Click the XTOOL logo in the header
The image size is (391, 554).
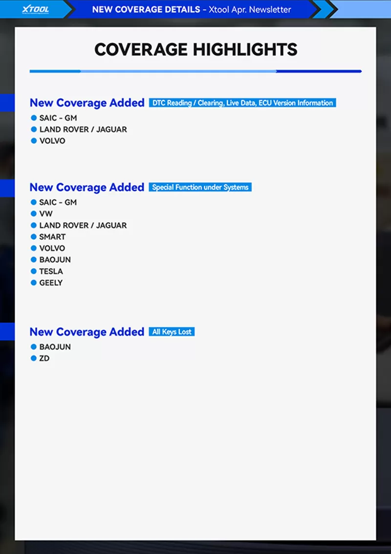(x=36, y=9)
